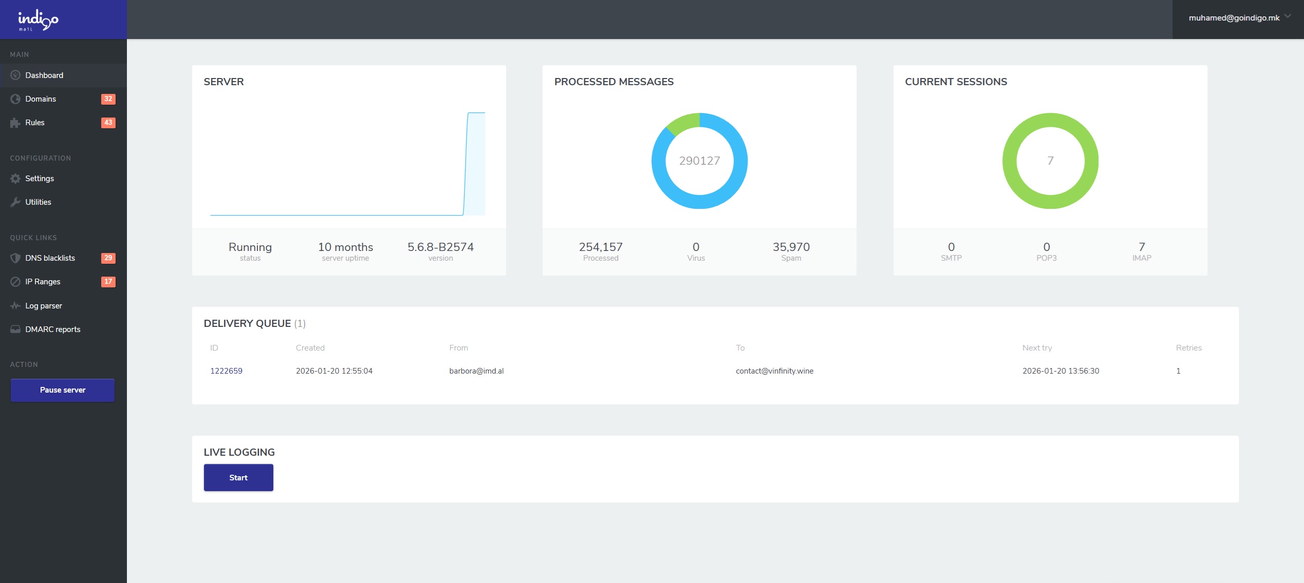
Task: Click the Settings gear icon
Action: (15, 179)
